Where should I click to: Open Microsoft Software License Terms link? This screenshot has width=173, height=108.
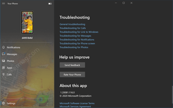pyautogui.click(x=77, y=103)
